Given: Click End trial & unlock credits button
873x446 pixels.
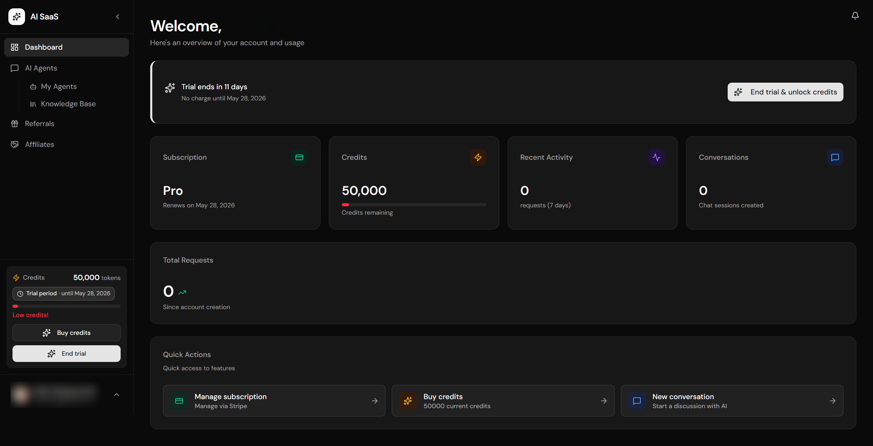Looking at the screenshot, I should (x=785, y=92).
